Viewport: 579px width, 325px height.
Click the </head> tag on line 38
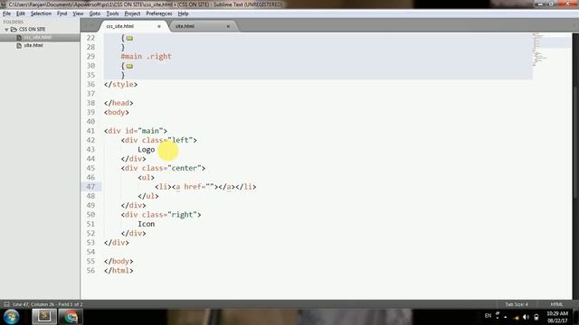pyautogui.click(x=119, y=103)
